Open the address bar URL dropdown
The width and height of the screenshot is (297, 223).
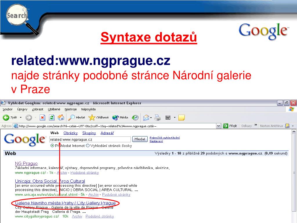pyautogui.click(x=218, y=126)
